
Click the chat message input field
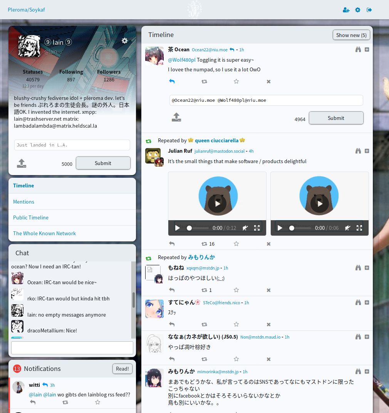72,348
